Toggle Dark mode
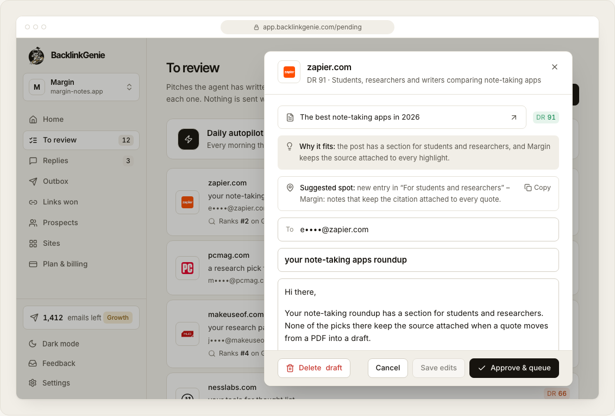 (x=81, y=344)
